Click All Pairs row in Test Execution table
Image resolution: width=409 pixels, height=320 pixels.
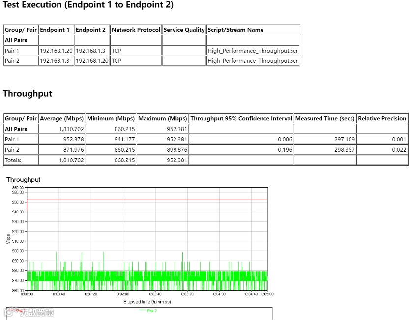[151, 40]
